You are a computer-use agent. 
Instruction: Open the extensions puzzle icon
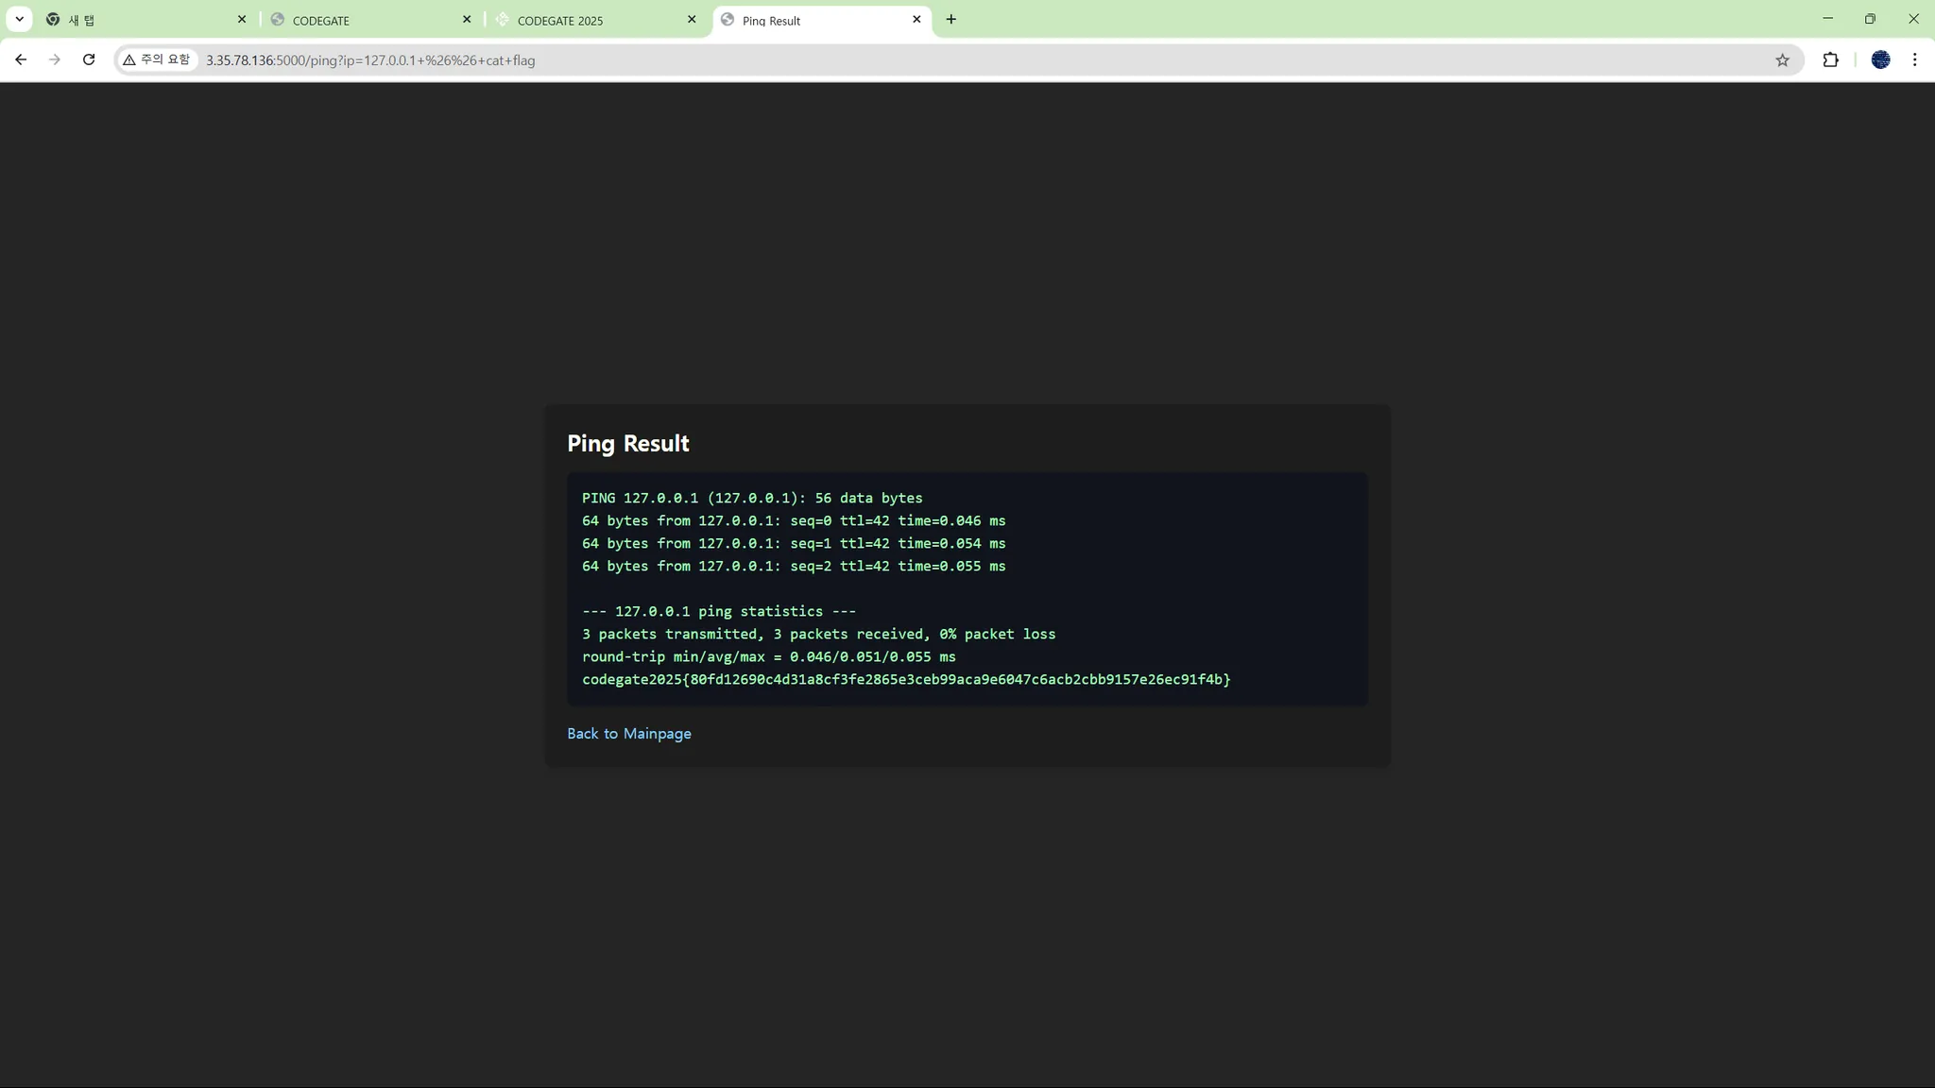[1830, 60]
